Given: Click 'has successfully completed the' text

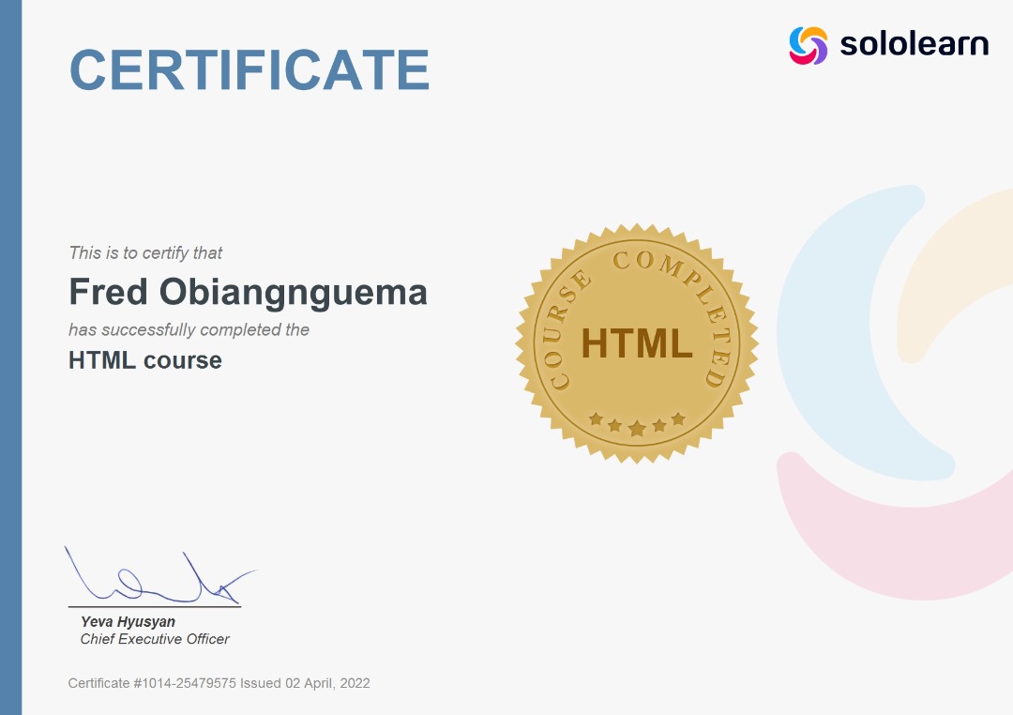Looking at the screenshot, I should click(189, 329).
